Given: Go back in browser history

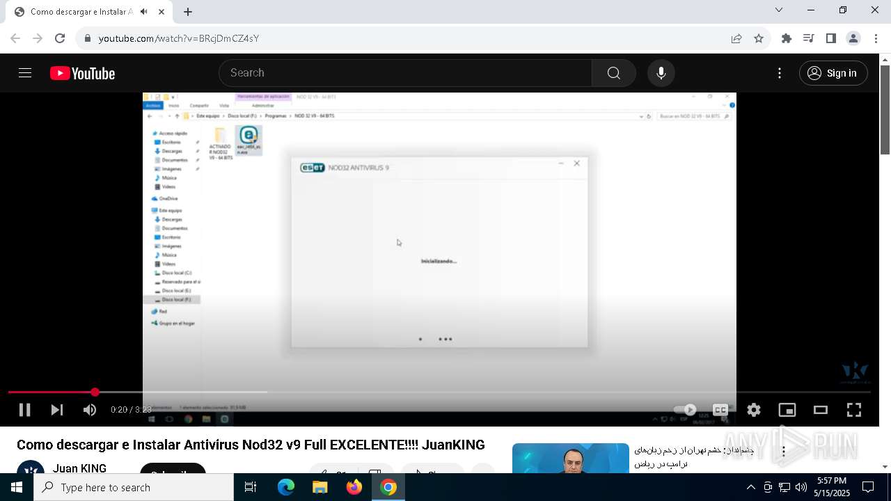Looking at the screenshot, I should pos(15,38).
